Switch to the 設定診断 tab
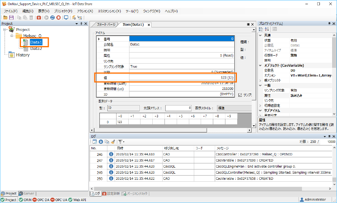This screenshot has width=337, height=203. pyautogui.click(x=111, y=193)
